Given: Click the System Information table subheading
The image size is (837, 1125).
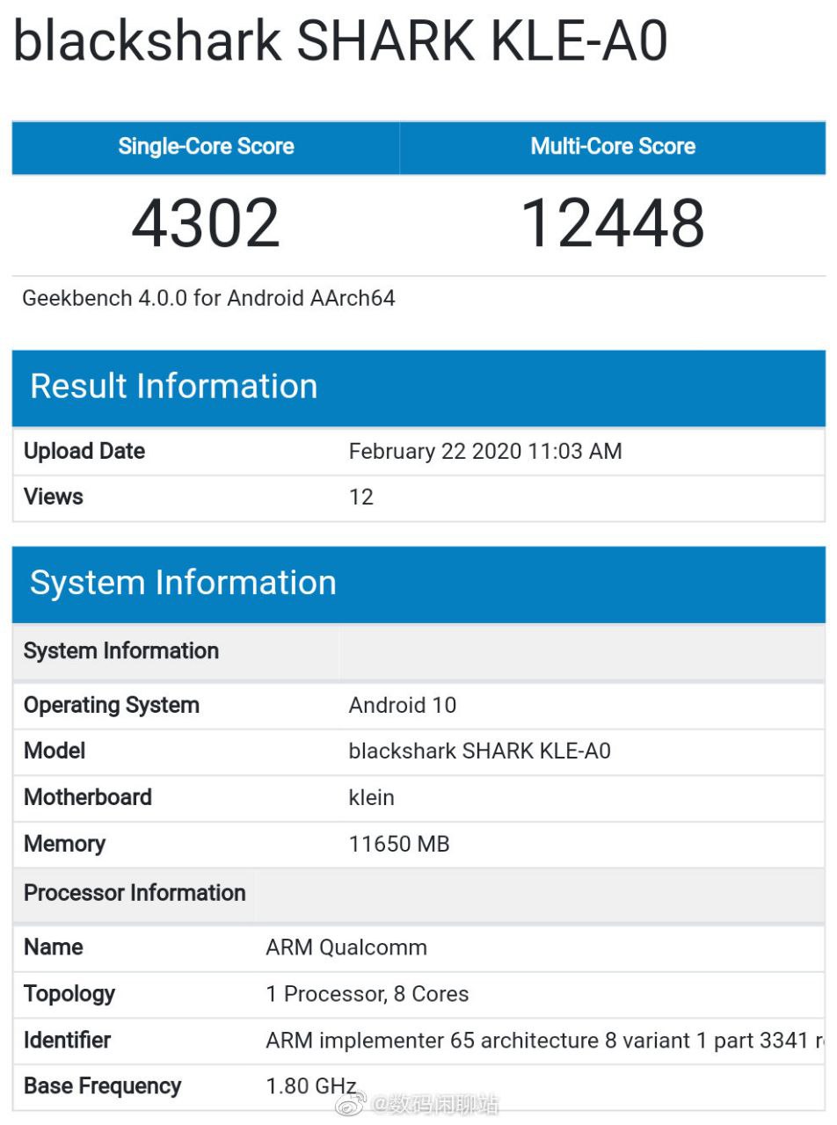Looking at the screenshot, I should [121, 651].
